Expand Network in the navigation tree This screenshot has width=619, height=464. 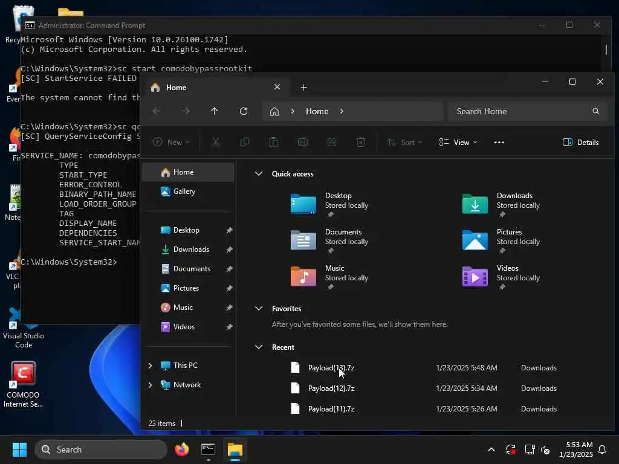coord(151,385)
